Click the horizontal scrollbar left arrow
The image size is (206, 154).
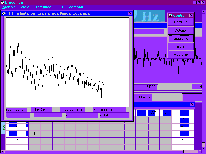[x=2, y=152]
